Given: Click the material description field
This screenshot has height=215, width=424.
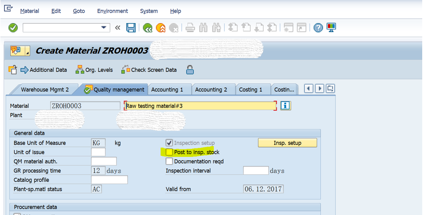Looking at the screenshot, I should click(x=200, y=106).
